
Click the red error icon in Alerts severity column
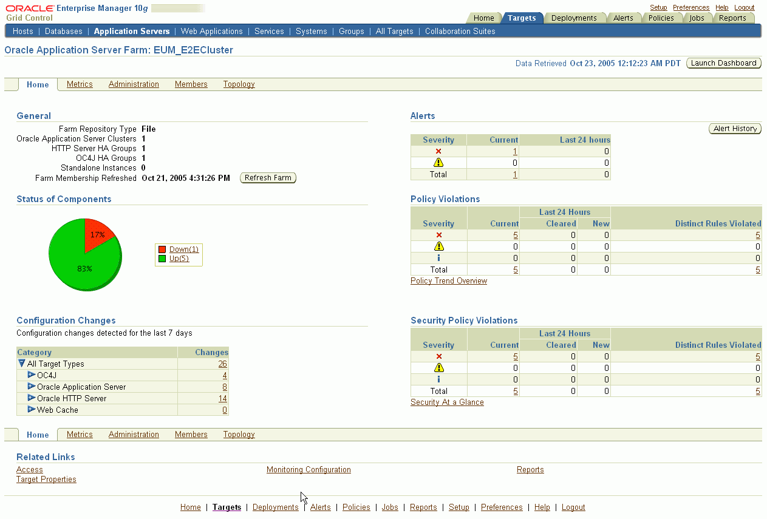click(438, 151)
